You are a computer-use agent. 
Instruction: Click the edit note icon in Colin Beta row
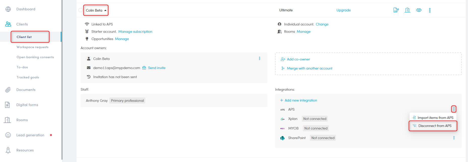click(396, 10)
